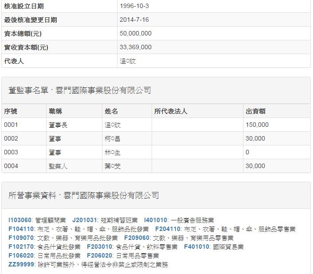Select the capital total 50,000,000
This screenshot has width=313, height=274.
pos(136,33)
